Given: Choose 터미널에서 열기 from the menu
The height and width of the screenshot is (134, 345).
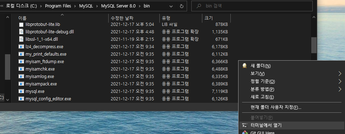Looking at the screenshot, I should click(x=292, y=125).
